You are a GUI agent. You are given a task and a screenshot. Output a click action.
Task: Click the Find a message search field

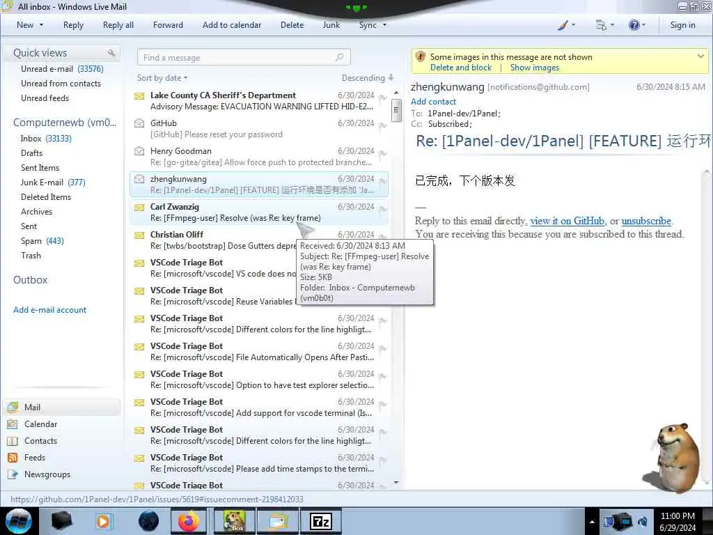coord(244,57)
